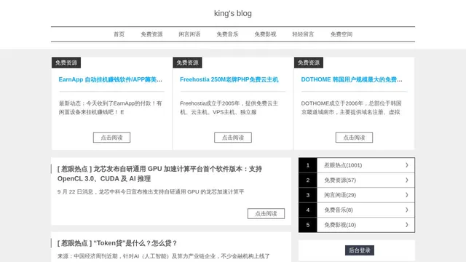Click Freehostia成立于2005年 summary text

click(229, 108)
